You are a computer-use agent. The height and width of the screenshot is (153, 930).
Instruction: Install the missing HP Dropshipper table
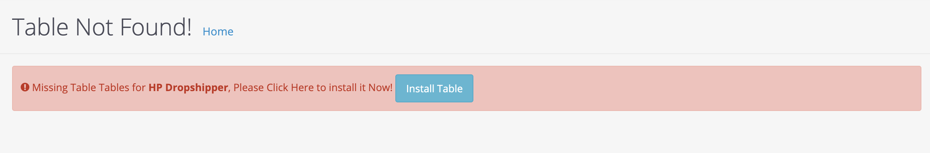coord(434,88)
